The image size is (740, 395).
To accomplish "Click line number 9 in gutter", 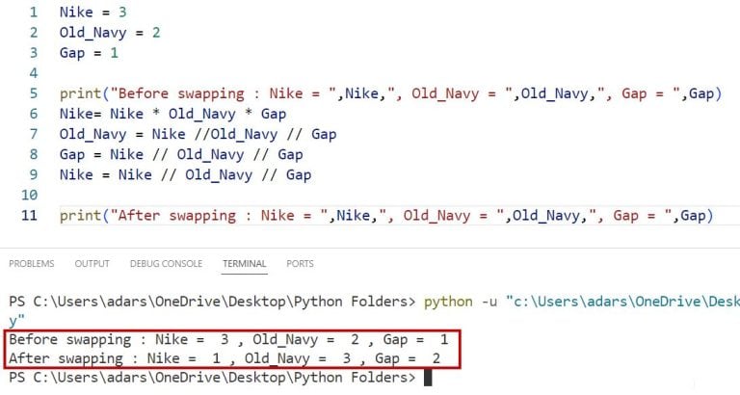I will tap(34, 174).
